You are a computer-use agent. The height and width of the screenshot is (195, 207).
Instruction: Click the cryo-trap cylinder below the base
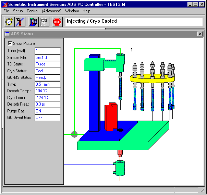click(120, 168)
